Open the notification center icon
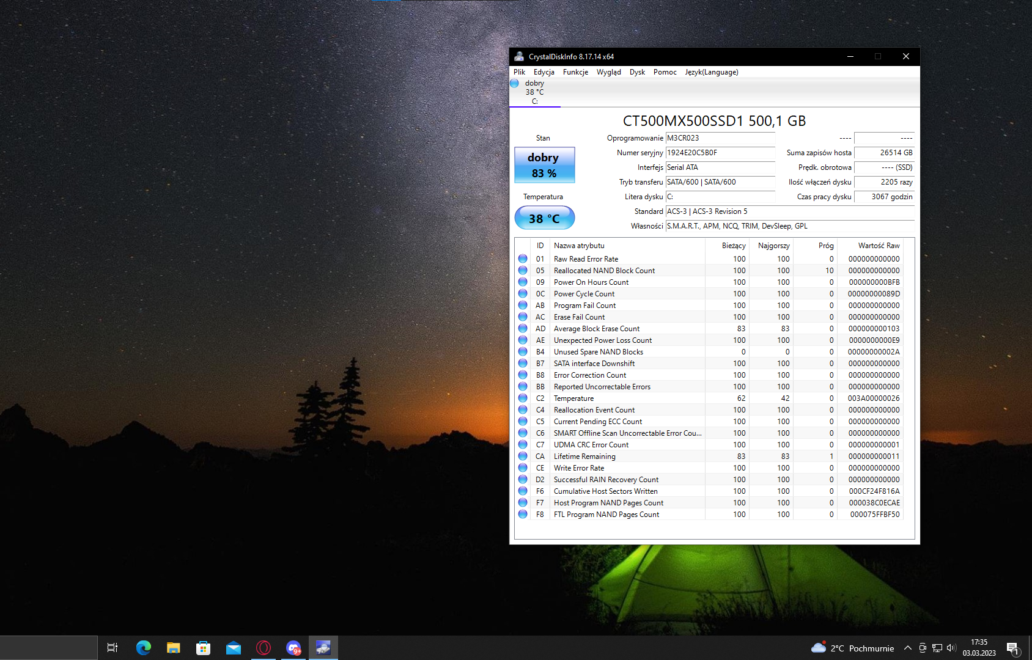Viewport: 1032px width, 660px height. 1013,648
